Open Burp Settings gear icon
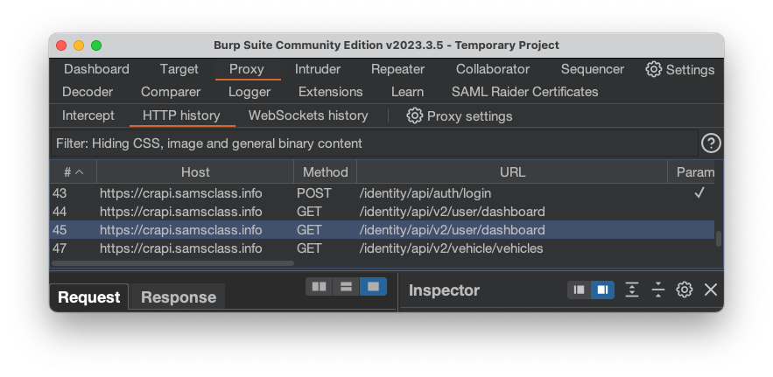 tap(654, 69)
